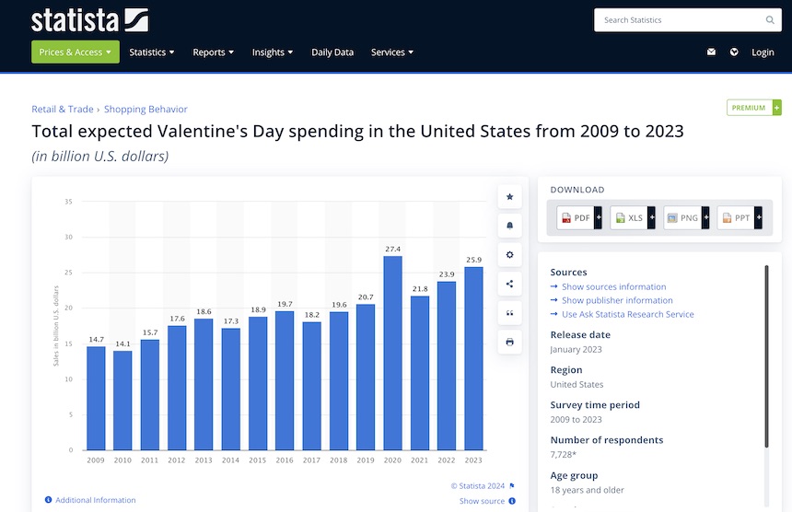Click Show sources information link

point(613,286)
